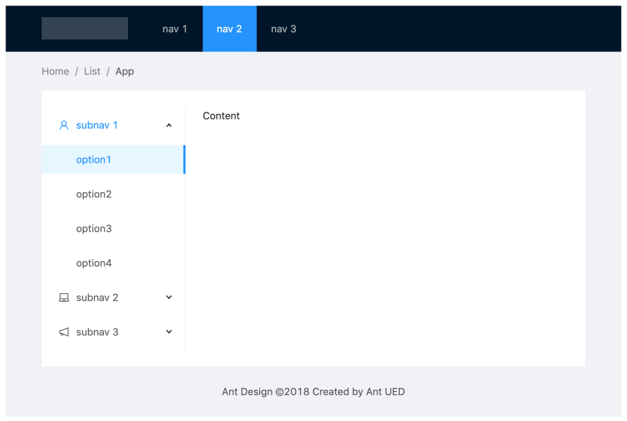Collapse subnav 1 using its up chevron
627x421 pixels.
pos(168,125)
